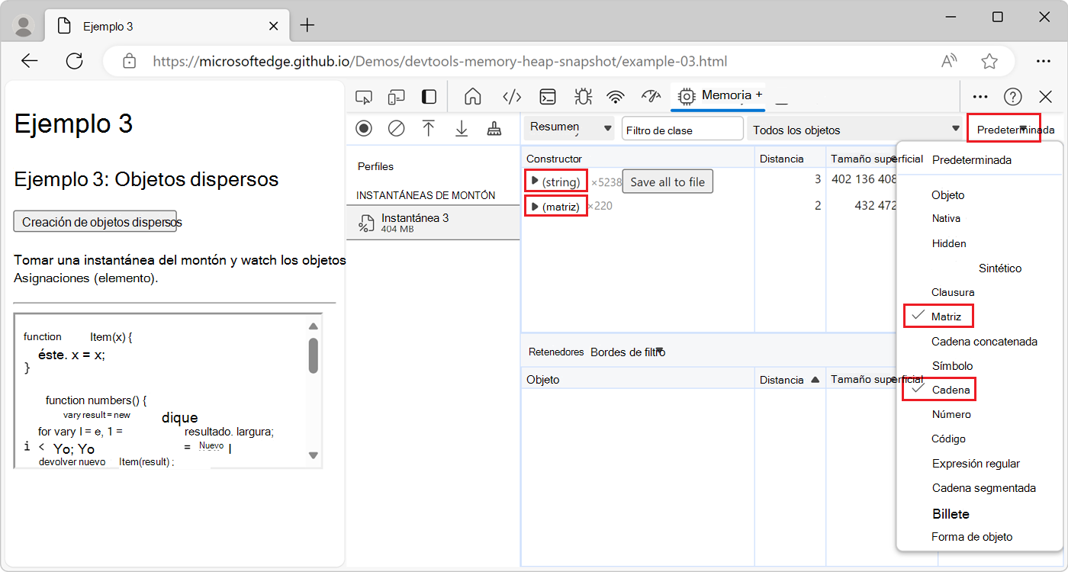
Task: Select Predeterminada in the filter menu
Action: 971,160
